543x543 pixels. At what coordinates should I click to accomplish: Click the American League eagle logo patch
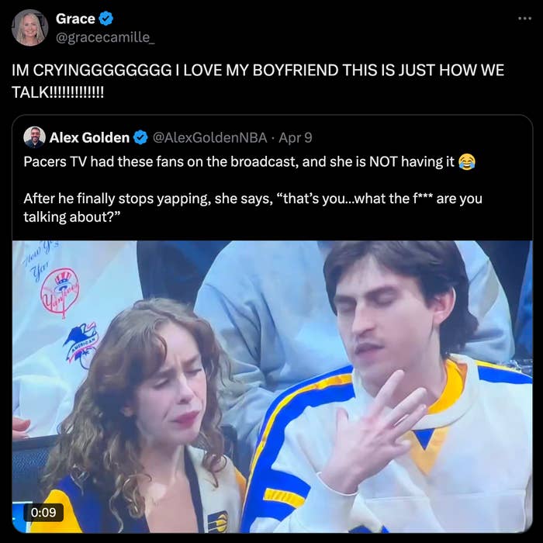click(x=80, y=343)
